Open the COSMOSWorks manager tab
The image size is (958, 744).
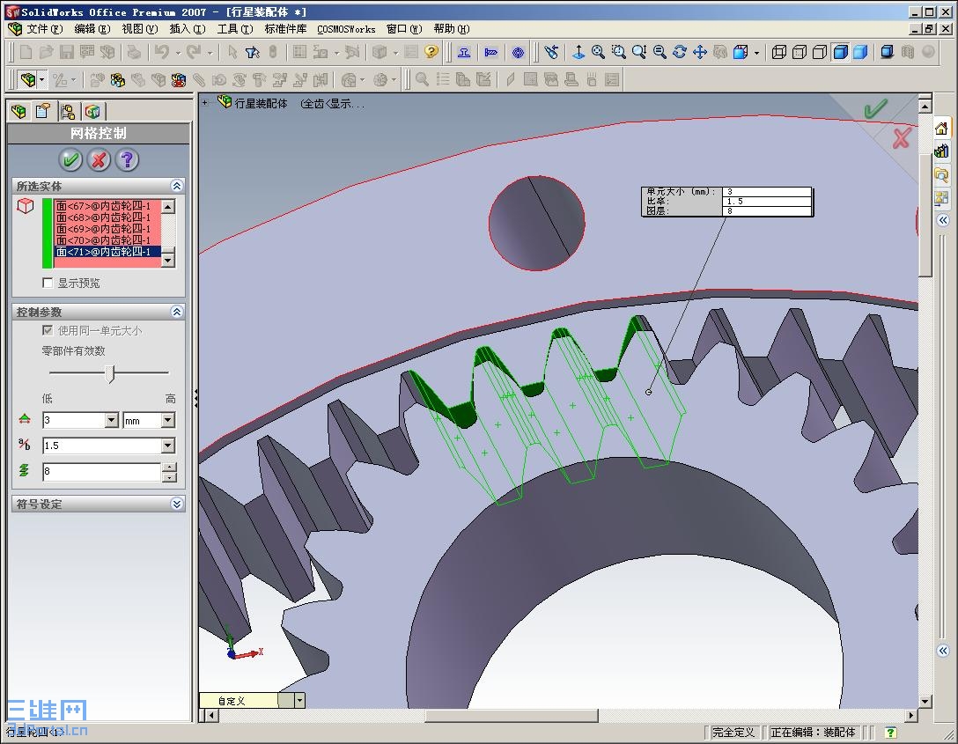[x=92, y=111]
